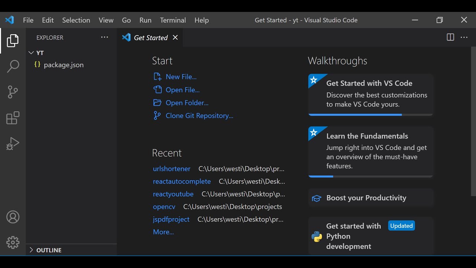Open editor More Actions ellipsis

(x=464, y=37)
